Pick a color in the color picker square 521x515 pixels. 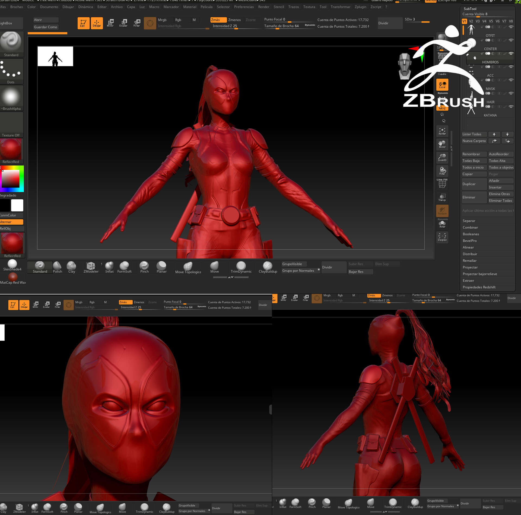tap(11, 179)
